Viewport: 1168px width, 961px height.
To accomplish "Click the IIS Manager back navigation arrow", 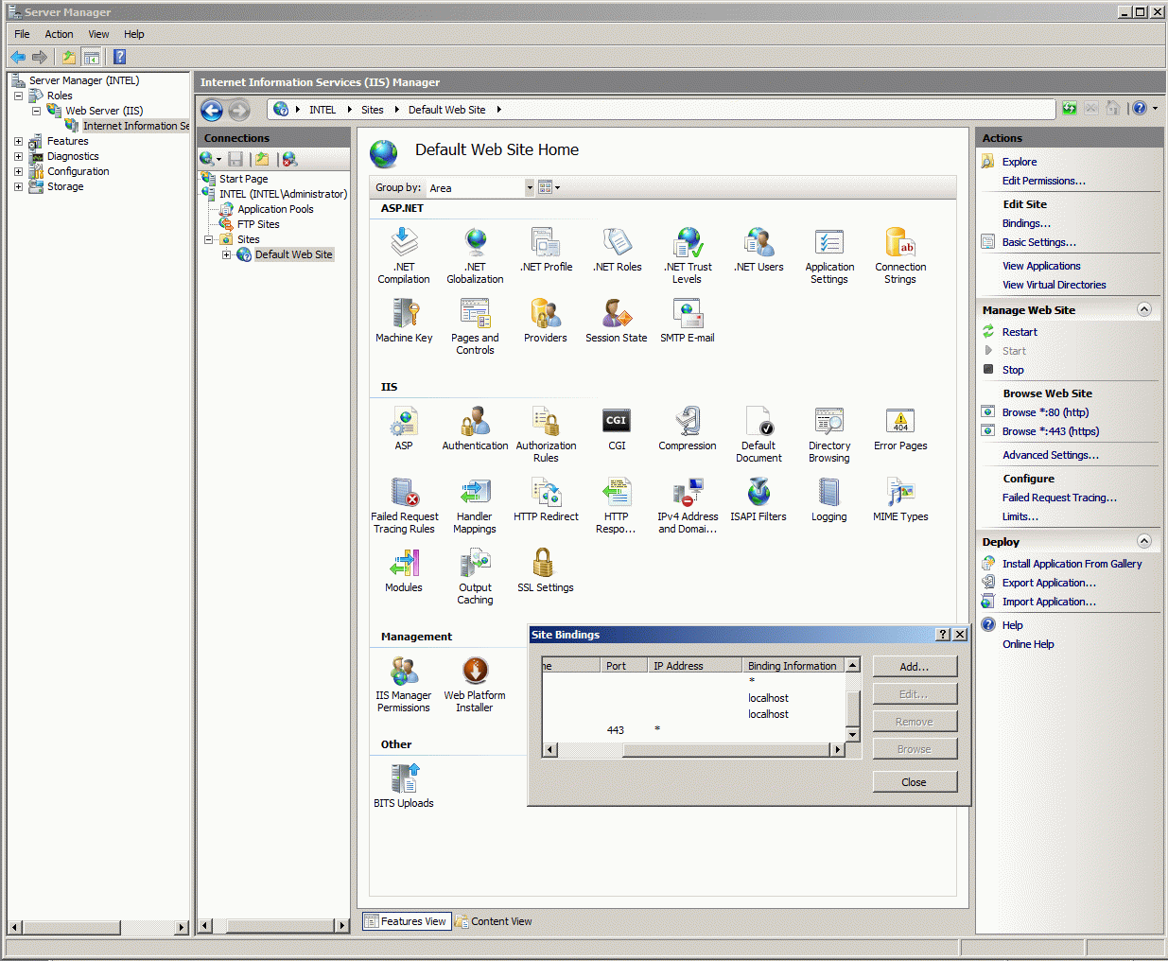I will pos(212,111).
